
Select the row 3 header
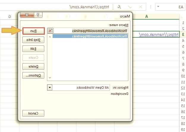pos(183,34)
